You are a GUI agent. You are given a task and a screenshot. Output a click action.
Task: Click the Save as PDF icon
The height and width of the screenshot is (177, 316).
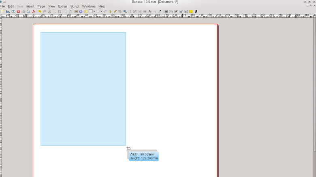(x=33, y=11)
